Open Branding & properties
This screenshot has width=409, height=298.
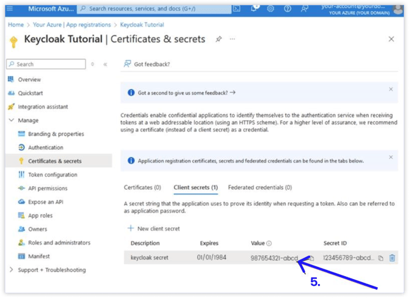pyautogui.click(x=56, y=134)
